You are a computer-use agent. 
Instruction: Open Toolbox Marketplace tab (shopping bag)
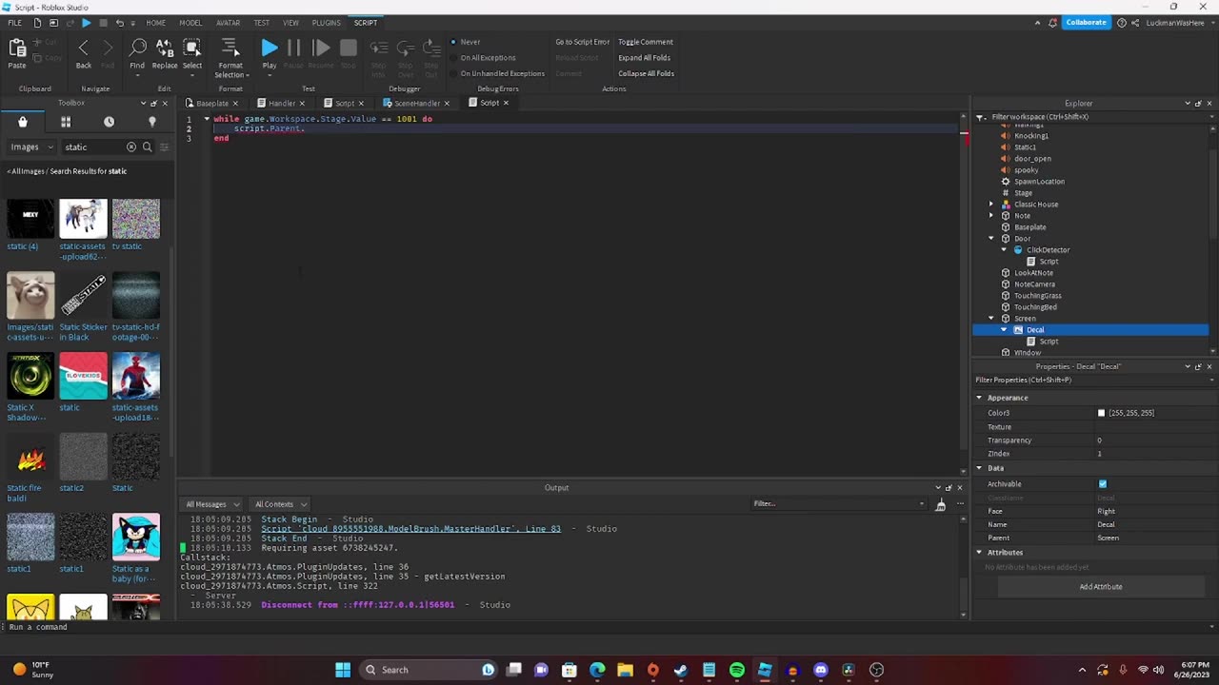[23, 122]
